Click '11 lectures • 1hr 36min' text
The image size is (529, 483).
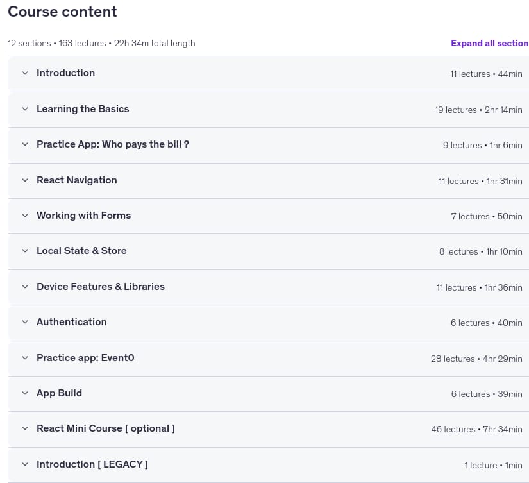pos(480,287)
